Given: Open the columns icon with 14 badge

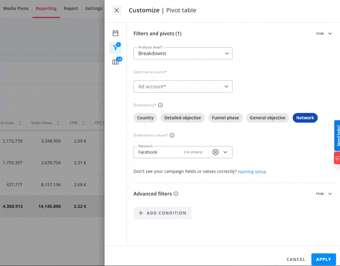Looking at the screenshot, I should point(116,62).
